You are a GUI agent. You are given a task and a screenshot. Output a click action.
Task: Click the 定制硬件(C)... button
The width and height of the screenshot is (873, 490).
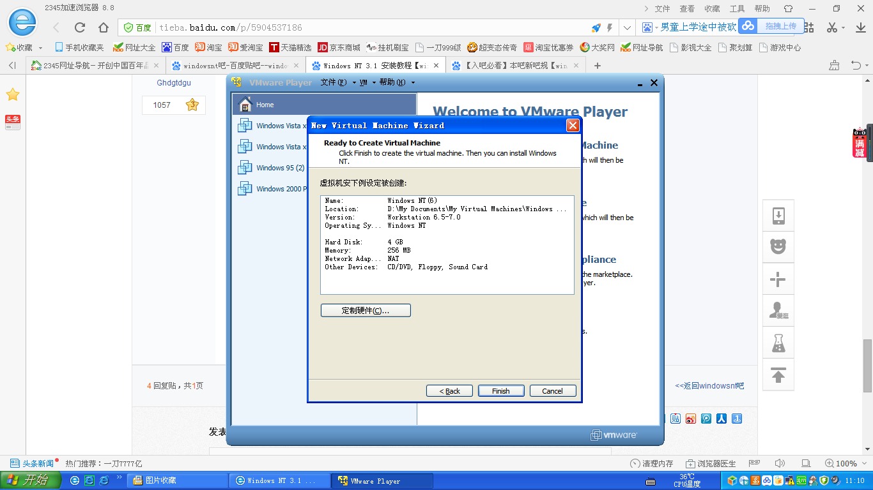[366, 311]
